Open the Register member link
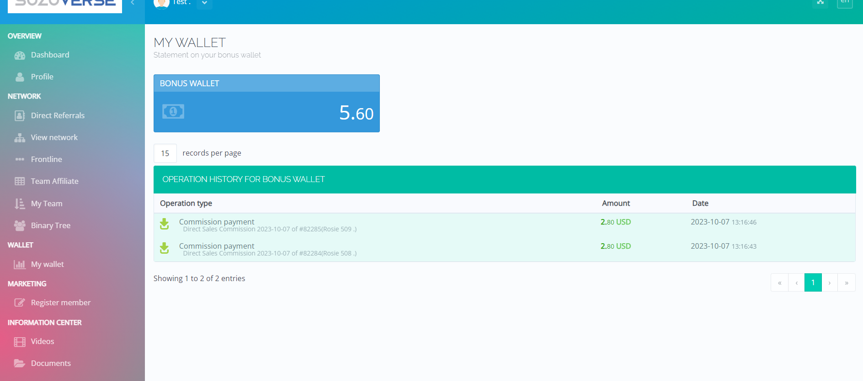The width and height of the screenshot is (863, 381). click(60, 303)
